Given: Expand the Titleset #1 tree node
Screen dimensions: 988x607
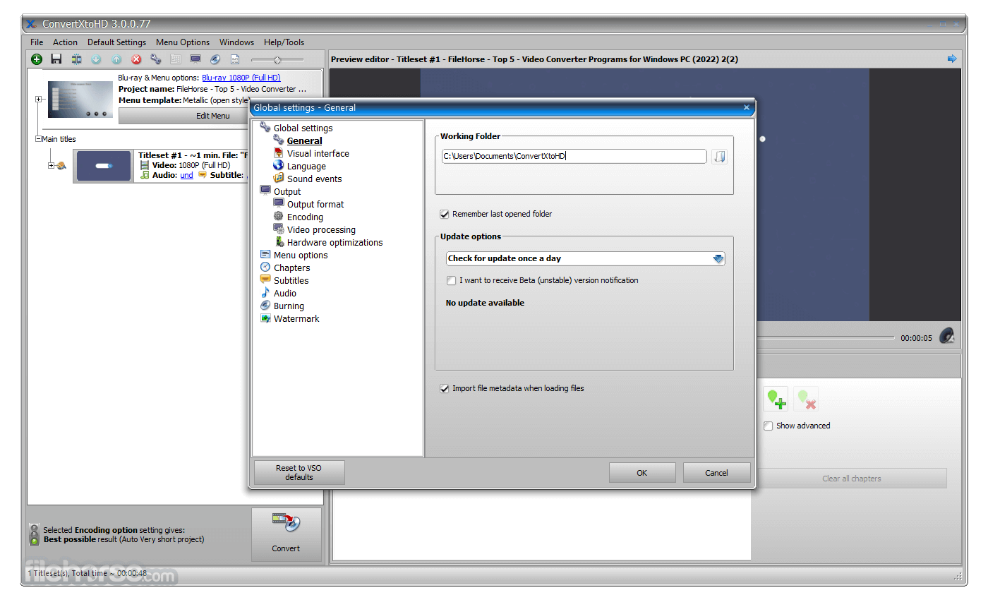Looking at the screenshot, I should coord(51,166).
